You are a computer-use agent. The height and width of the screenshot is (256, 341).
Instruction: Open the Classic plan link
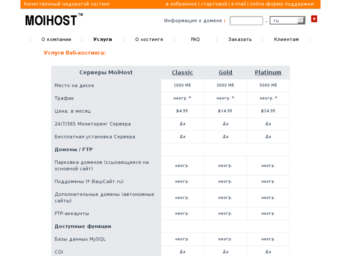(x=182, y=72)
